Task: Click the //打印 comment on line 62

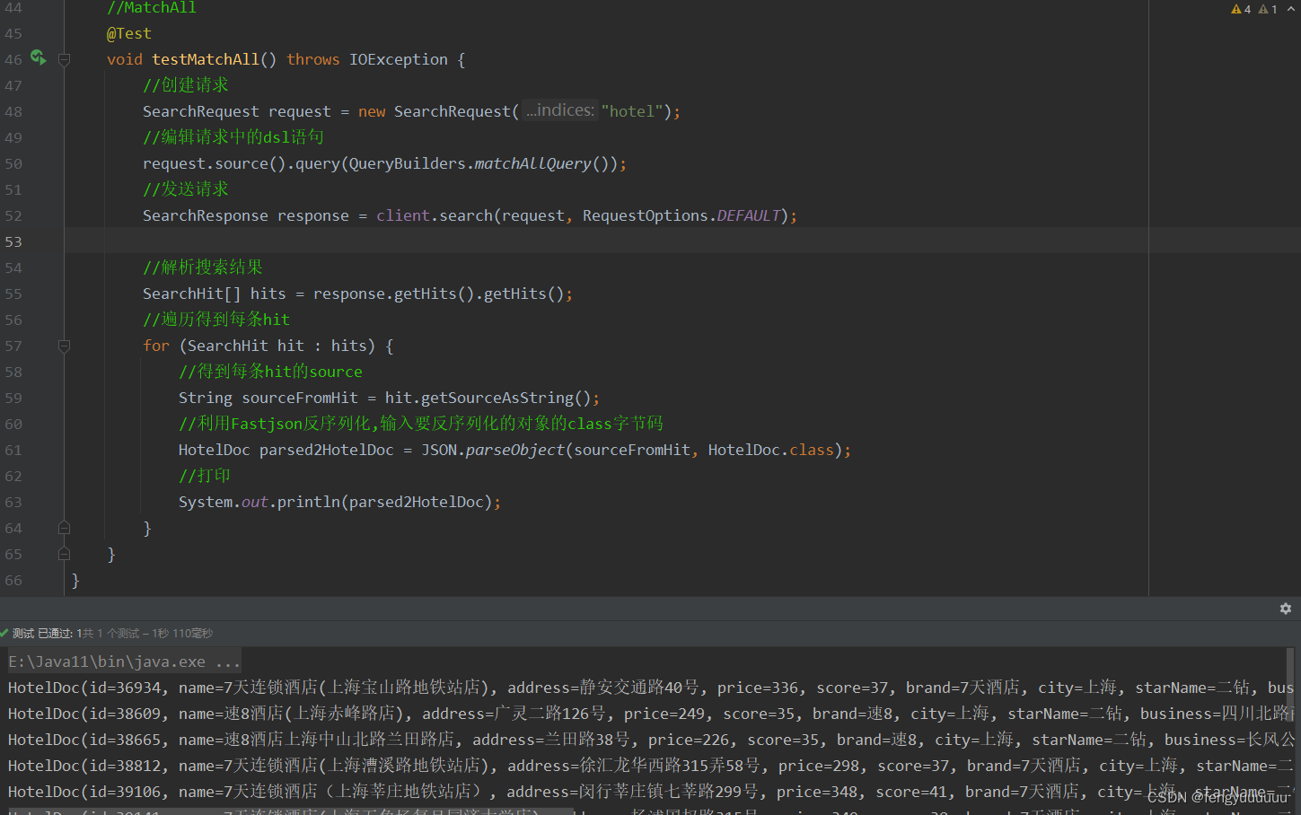Action: pyautogui.click(x=205, y=476)
